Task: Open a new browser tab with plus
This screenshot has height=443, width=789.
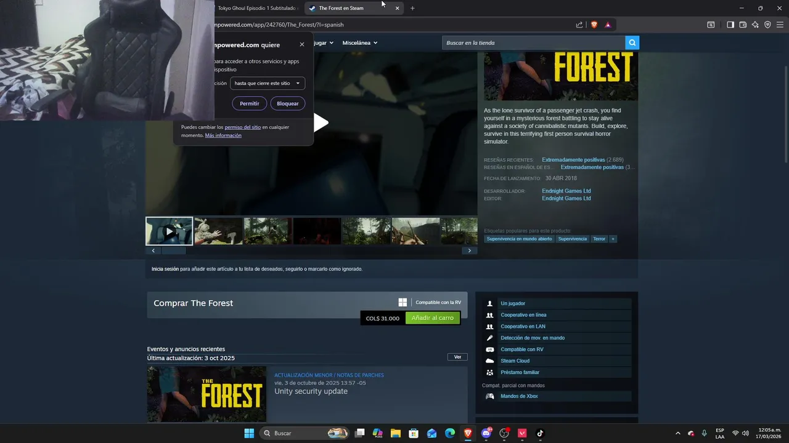Action: [x=412, y=8]
